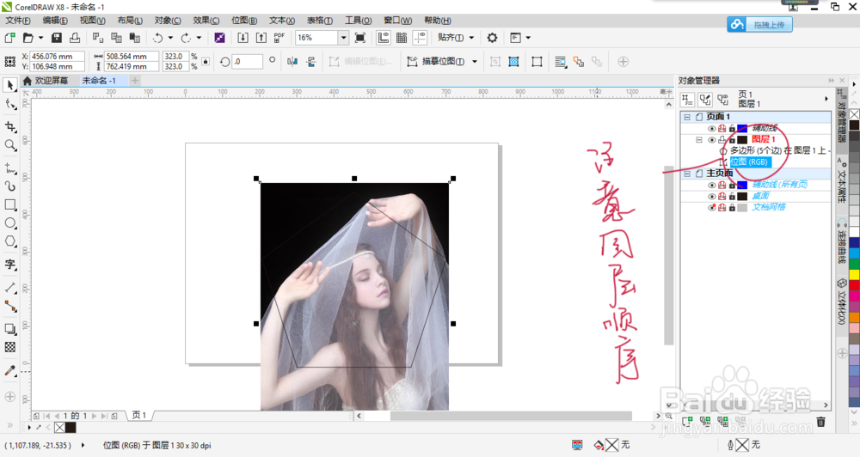Open the Open-file dropdown arrow

tap(40, 37)
